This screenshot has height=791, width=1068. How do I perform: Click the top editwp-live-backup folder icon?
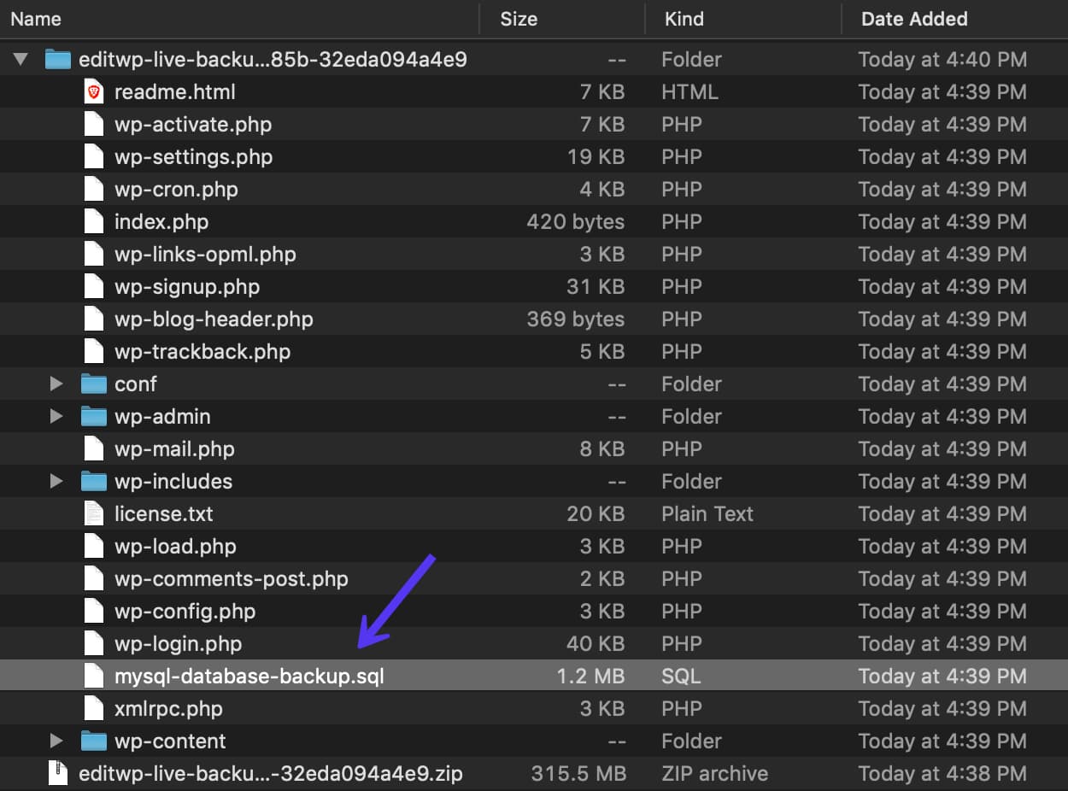coord(56,59)
